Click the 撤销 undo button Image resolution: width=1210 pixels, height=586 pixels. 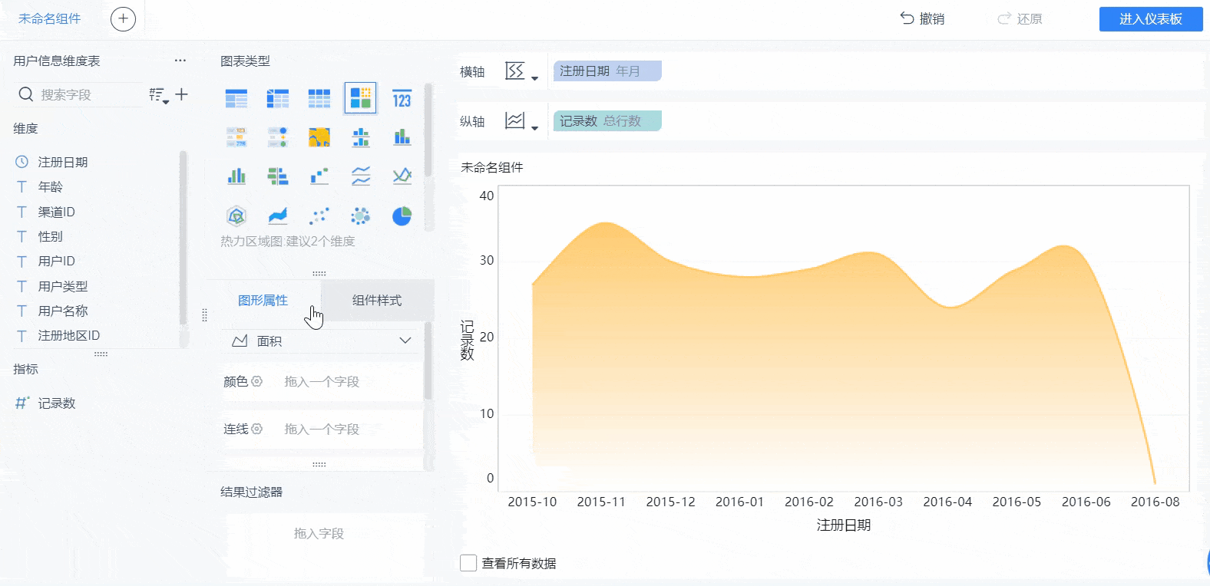coord(922,19)
